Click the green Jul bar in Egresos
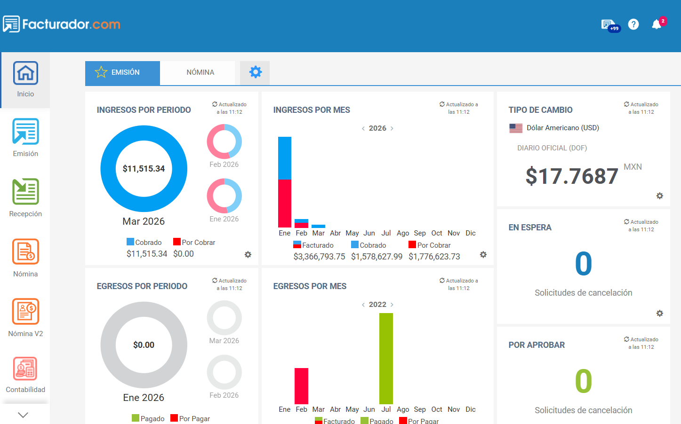The width and height of the screenshot is (681, 424). [386, 358]
